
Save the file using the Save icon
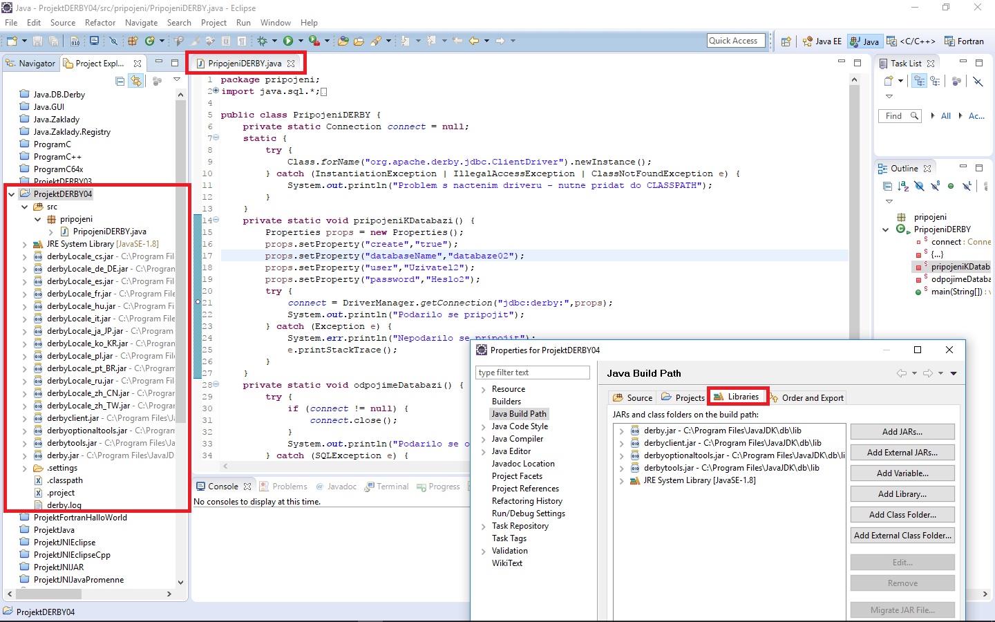click(x=36, y=41)
